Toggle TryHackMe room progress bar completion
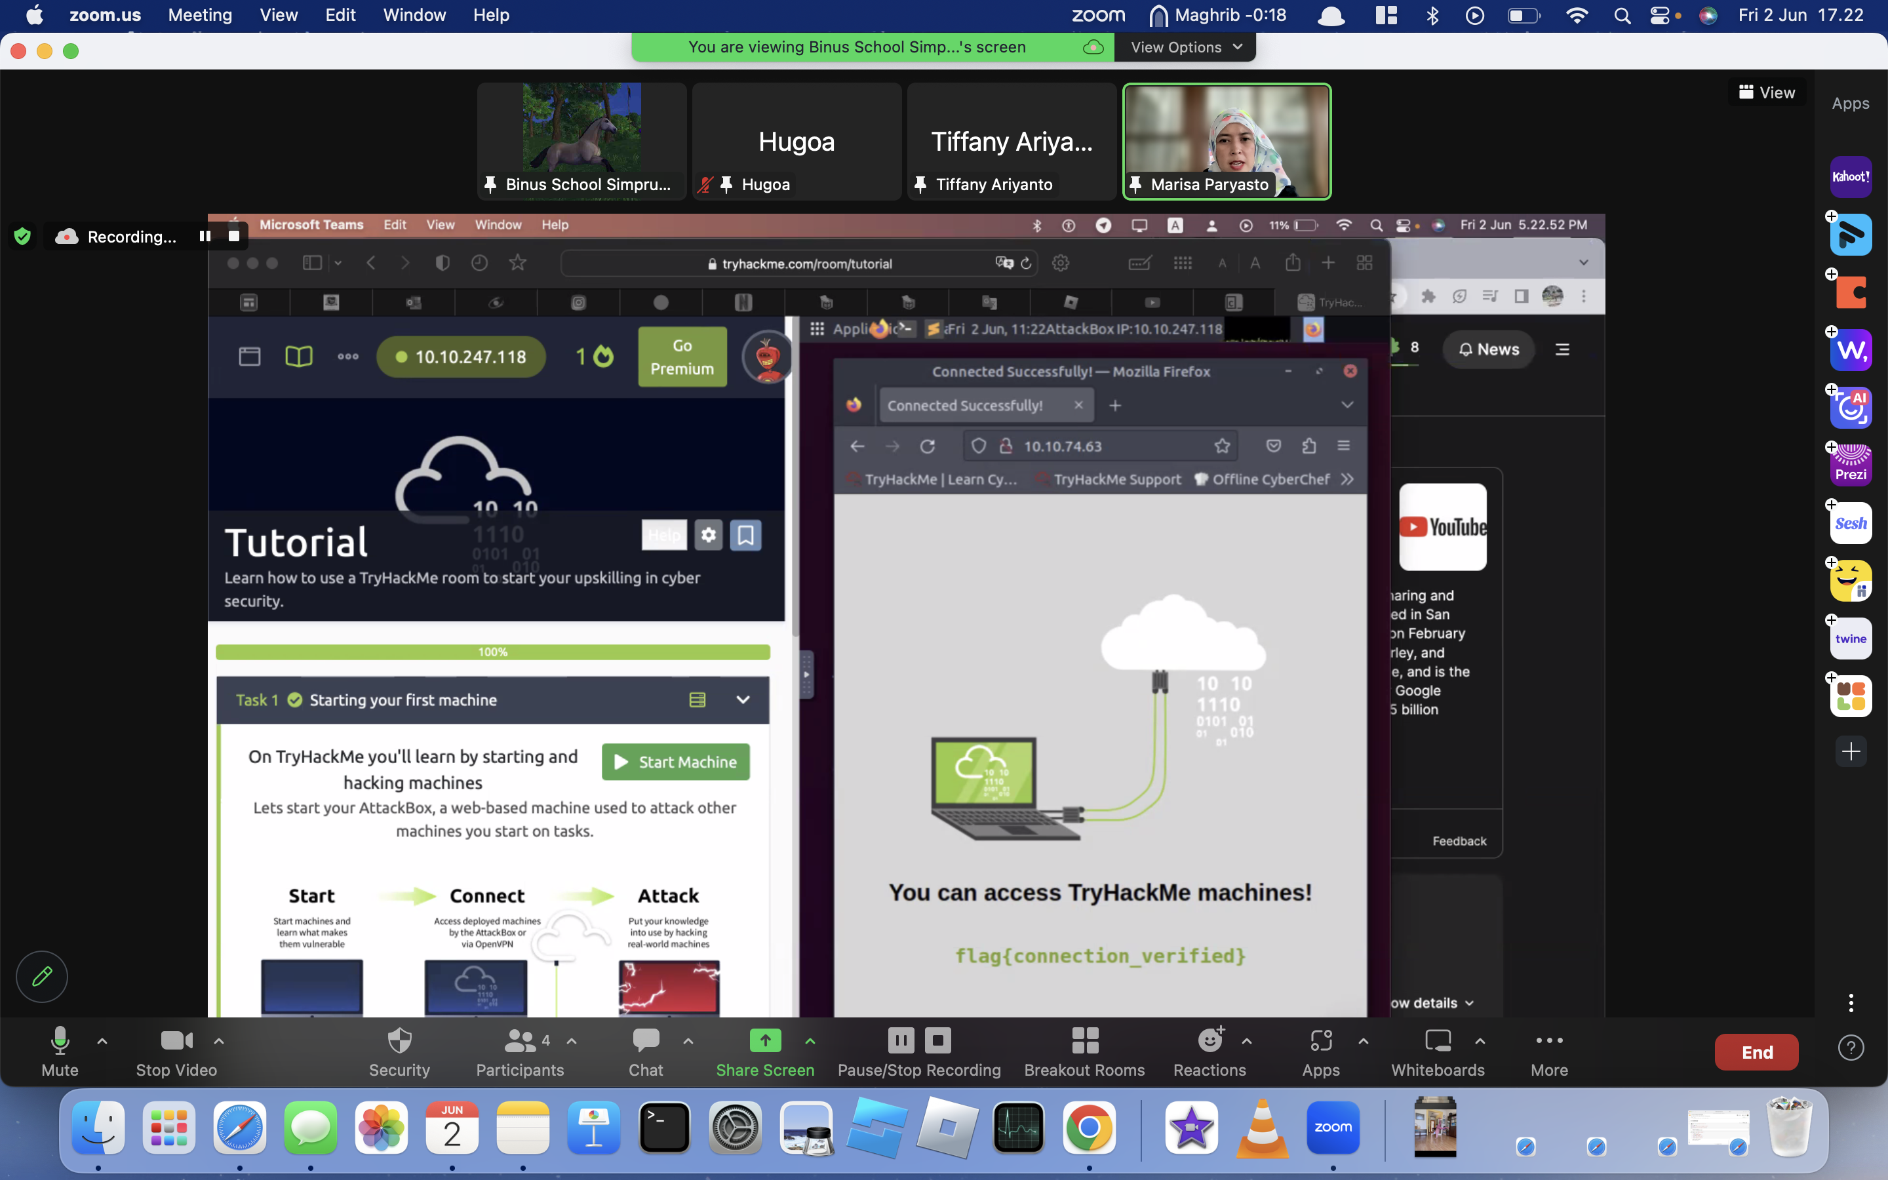 [x=494, y=650]
